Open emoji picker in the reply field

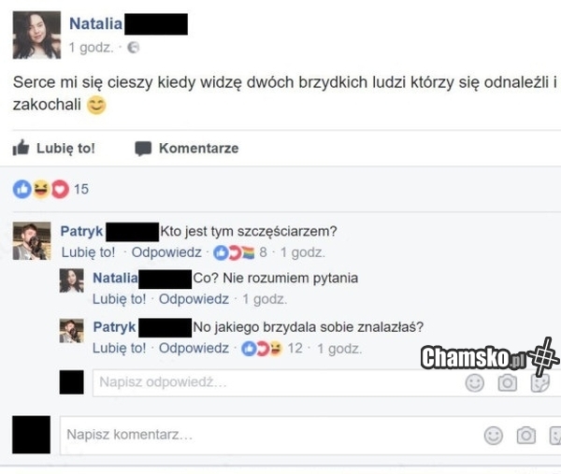pyautogui.click(x=474, y=383)
